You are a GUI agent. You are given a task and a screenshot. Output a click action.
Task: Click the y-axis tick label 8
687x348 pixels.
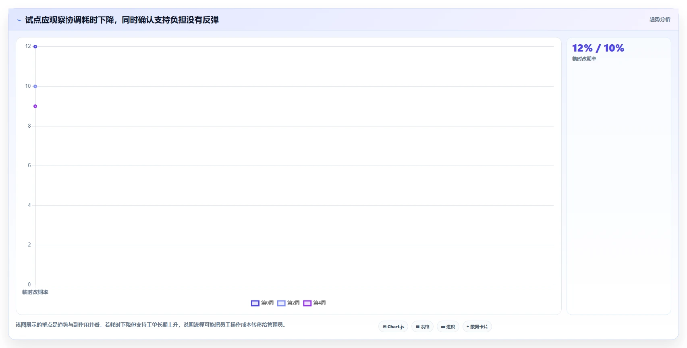pos(29,126)
